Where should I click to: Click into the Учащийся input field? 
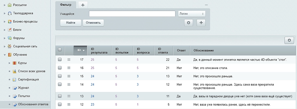tap(132, 14)
